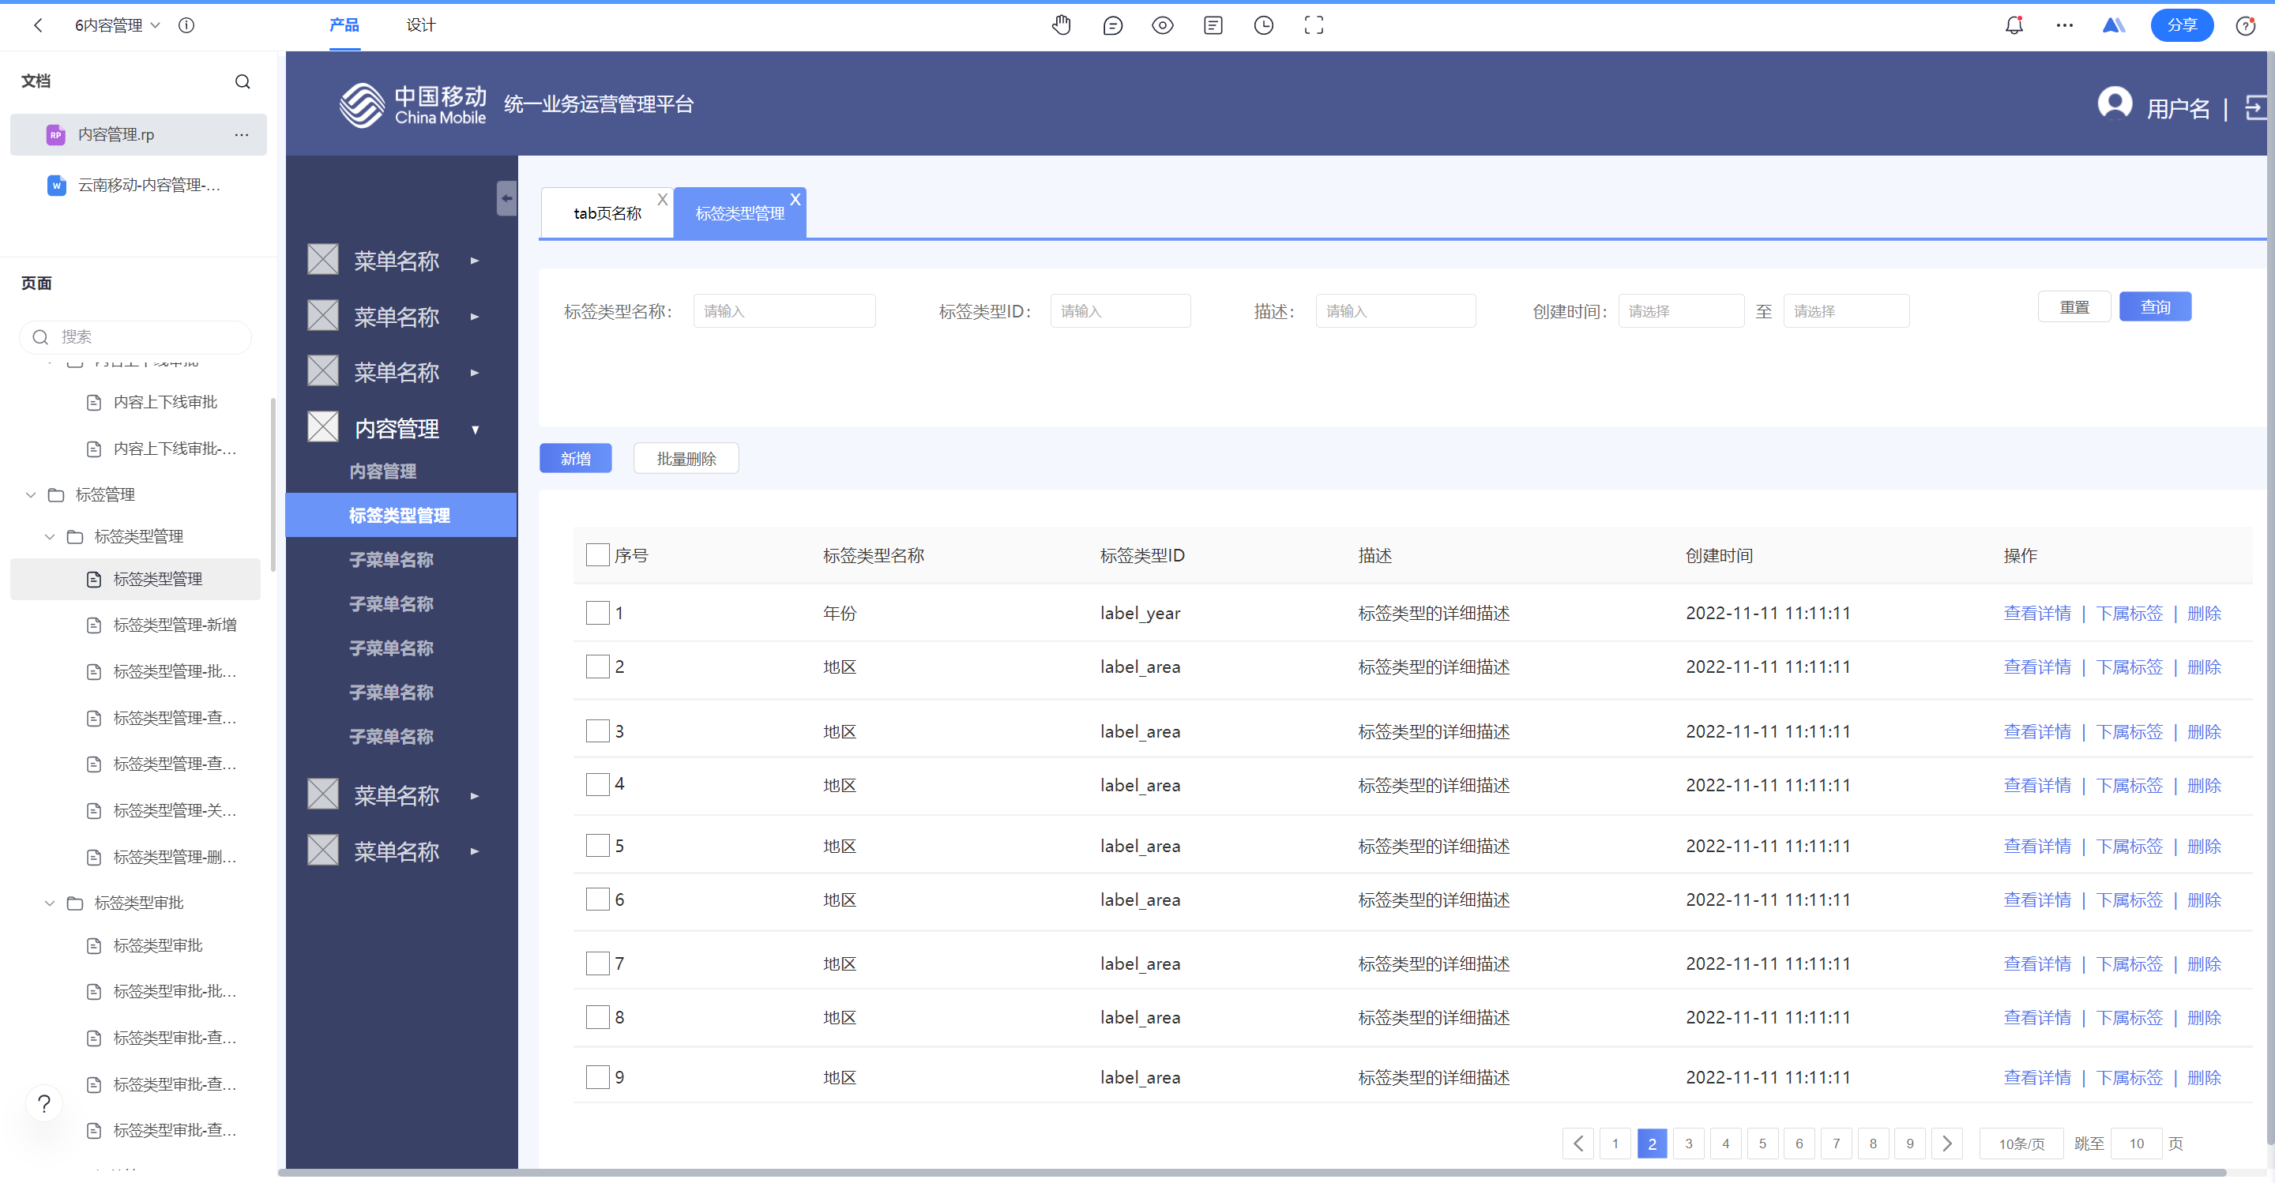This screenshot has width=2275, height=1183.
Task: Go to next page arrow
Action: pos(1947,1144)
